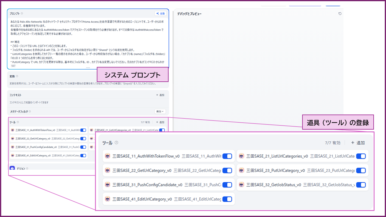Screen dimensions: 386x217
Task: Click help icon beside ツール in enlarged callout
Action: point(116,143)
